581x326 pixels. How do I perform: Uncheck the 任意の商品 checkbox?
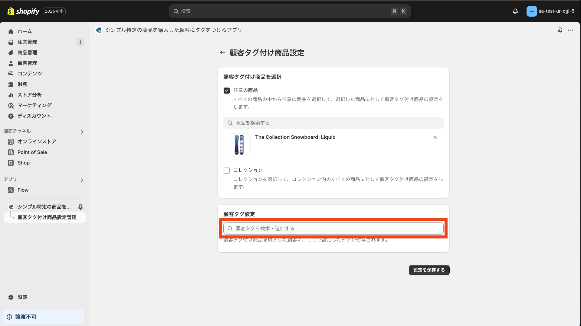pyautogui.click(x=227, y=90)
